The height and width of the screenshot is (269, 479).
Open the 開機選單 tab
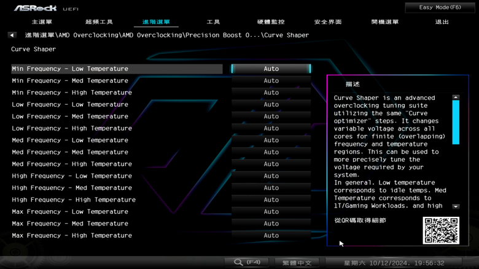385,22
